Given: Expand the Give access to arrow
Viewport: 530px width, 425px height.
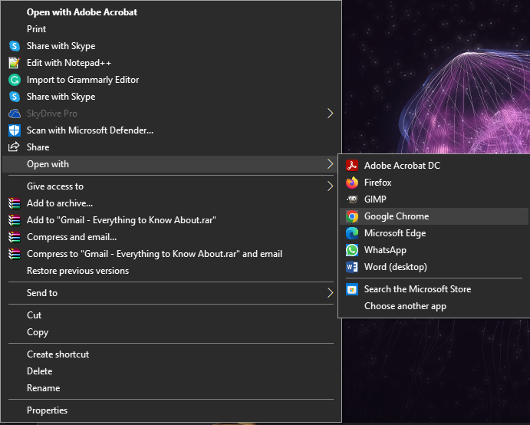Looking at the screenshot, I should [331, 186].
